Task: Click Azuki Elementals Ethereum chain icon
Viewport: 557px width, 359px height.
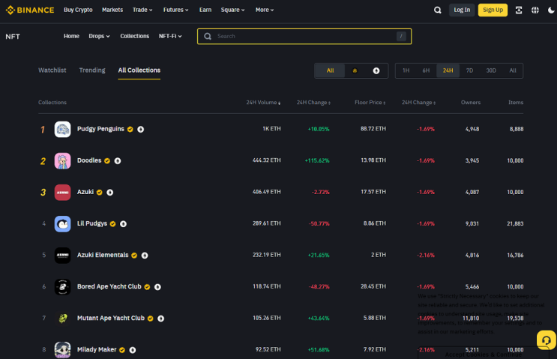Action: click(145, 256)
